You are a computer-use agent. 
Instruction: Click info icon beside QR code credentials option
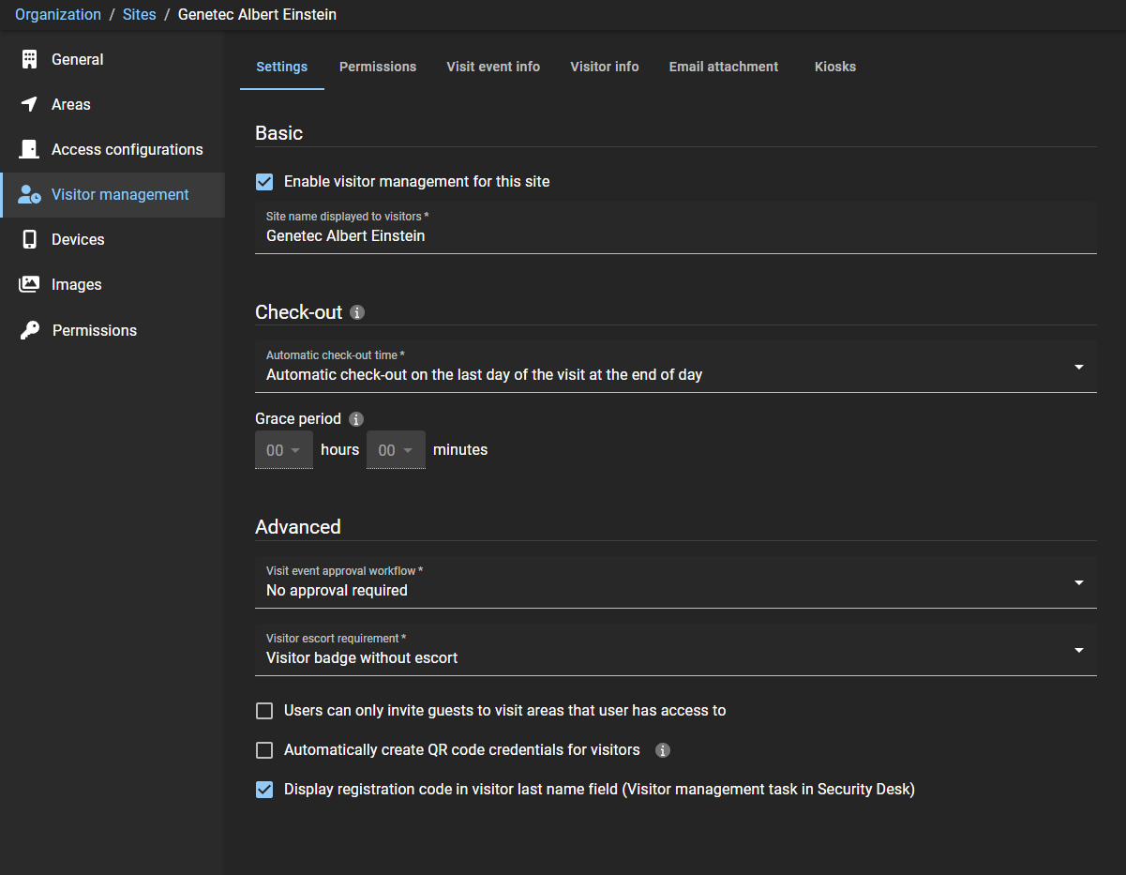[x=663, y=750]
